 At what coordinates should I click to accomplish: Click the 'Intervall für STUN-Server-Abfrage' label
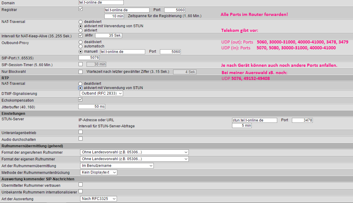[107, 126]
